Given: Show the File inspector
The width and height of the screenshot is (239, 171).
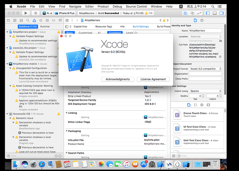Looking at the screenshot, I should [195, 20].
